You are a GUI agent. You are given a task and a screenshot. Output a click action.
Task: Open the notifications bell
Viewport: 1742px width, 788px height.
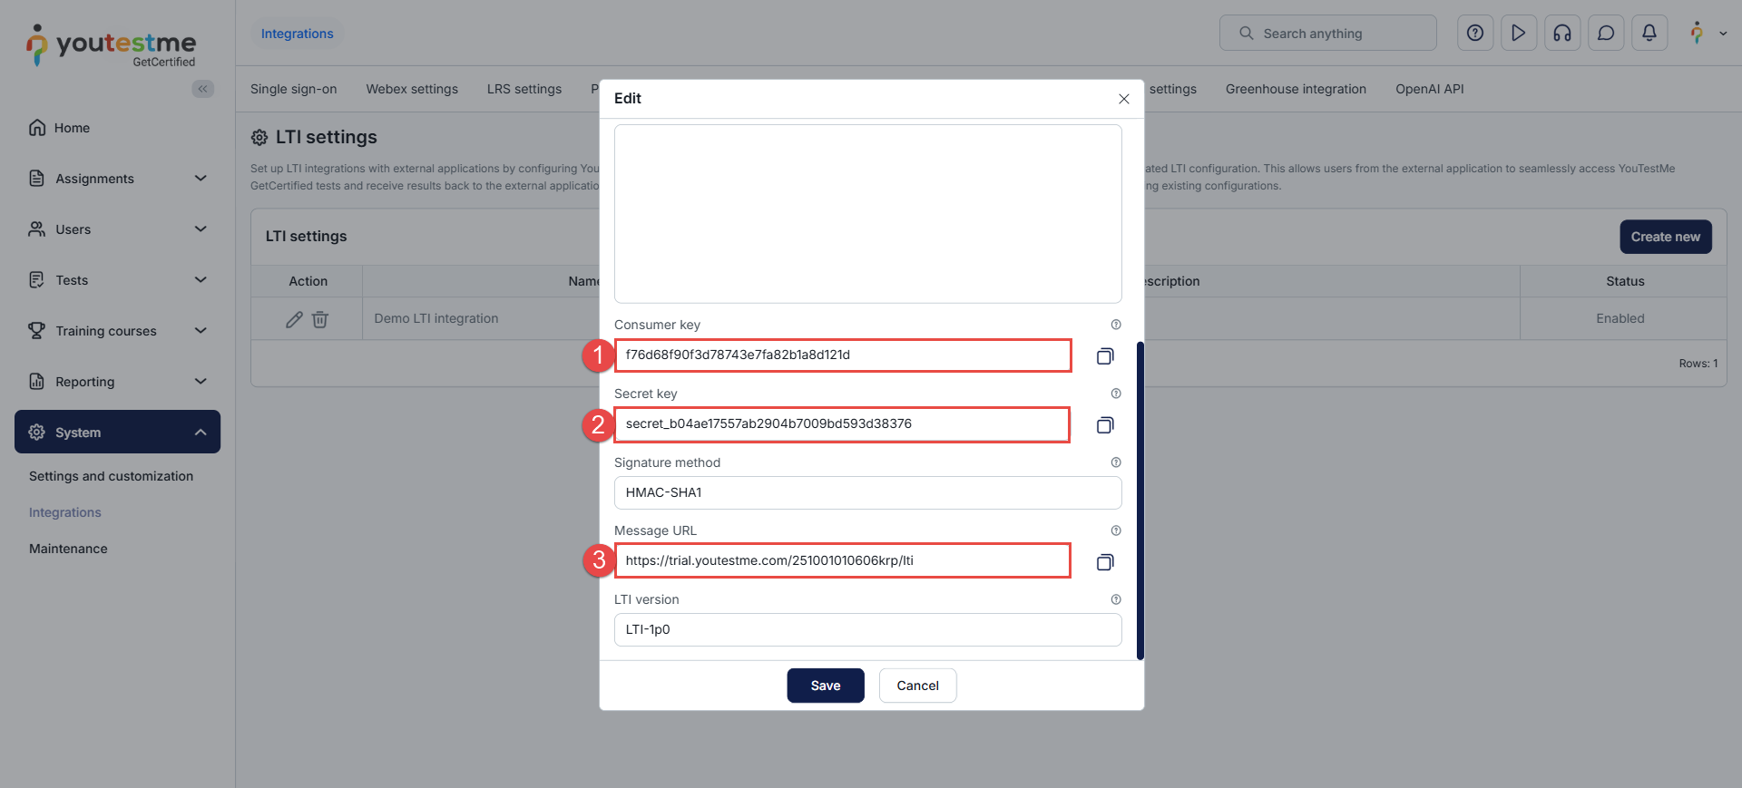pyautogui.click(x=1649, y=34)
